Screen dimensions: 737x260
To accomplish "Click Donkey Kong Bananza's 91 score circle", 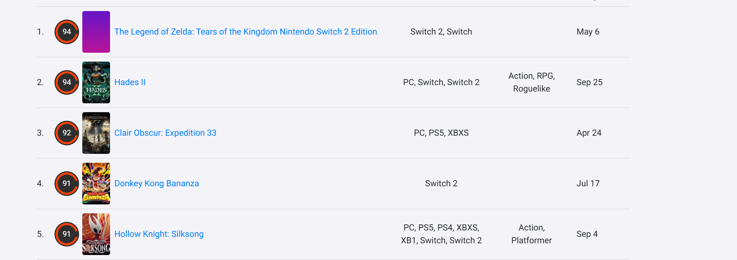I will pyautogui.click(x=67, y=183).
